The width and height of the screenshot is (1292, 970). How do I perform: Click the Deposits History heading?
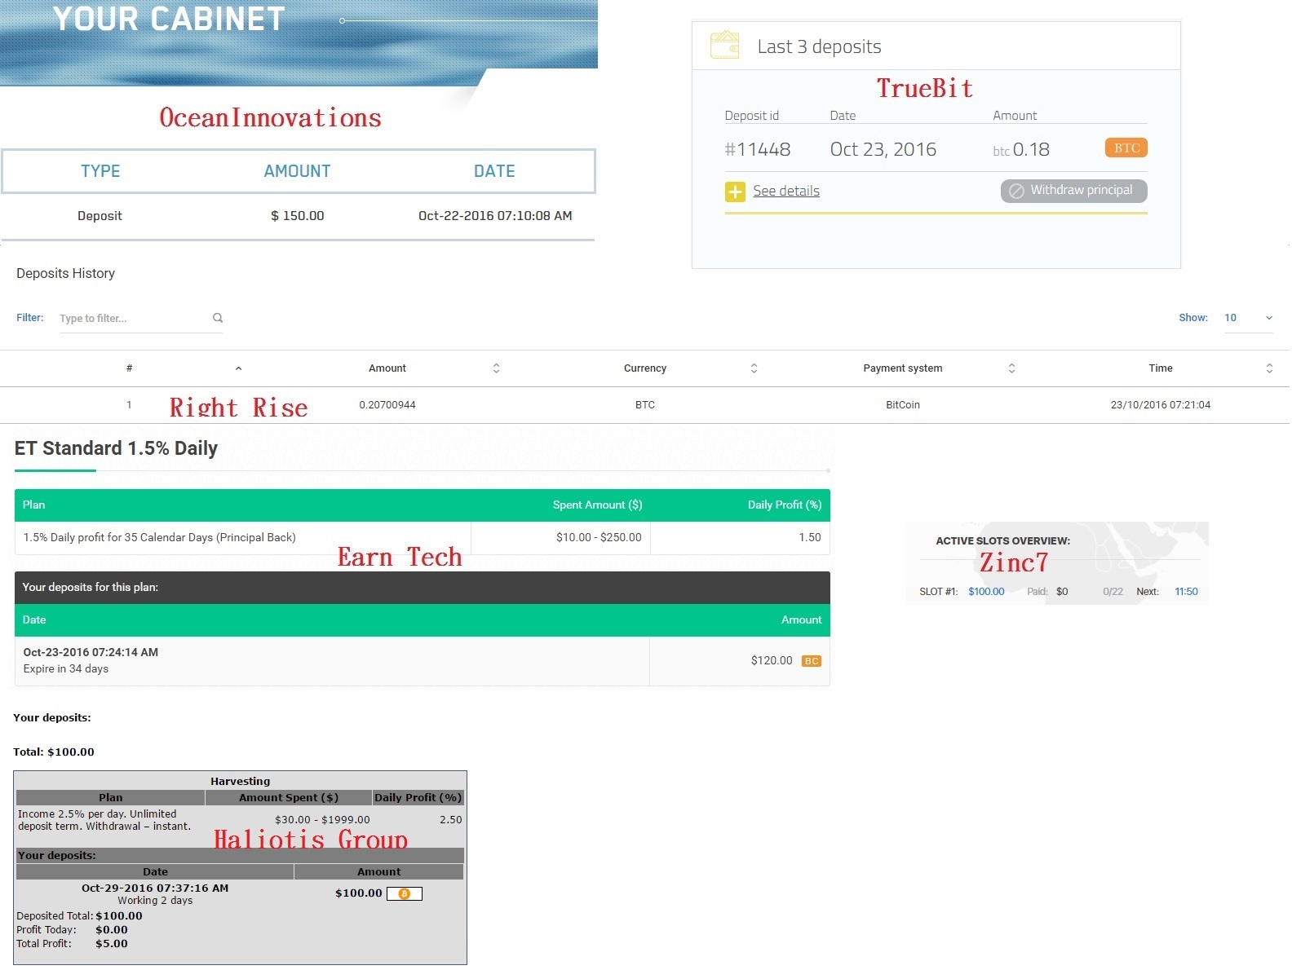click(65, 273)
